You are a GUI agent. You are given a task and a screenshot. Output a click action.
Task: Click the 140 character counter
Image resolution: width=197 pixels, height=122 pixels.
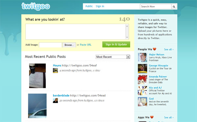[x=124, y=19]
